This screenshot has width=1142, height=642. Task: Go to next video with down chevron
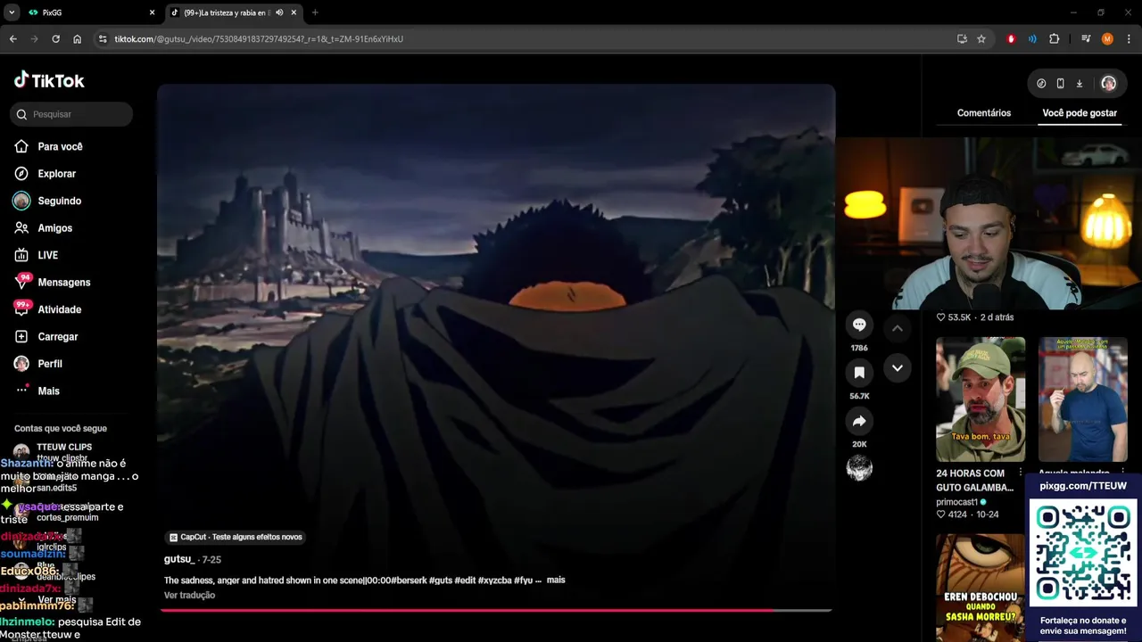pyautogui.click(x=898, y=367)
